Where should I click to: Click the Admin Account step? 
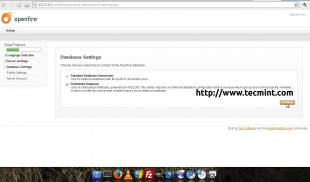pyautogui.click(x=16, y=78)
